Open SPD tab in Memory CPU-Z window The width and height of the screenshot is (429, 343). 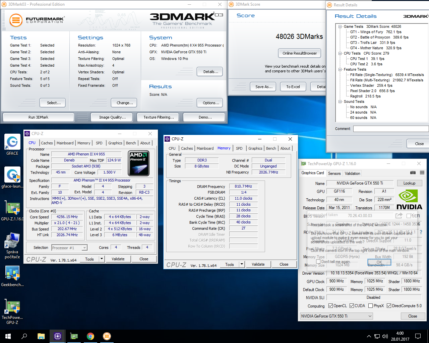(239, 148)
